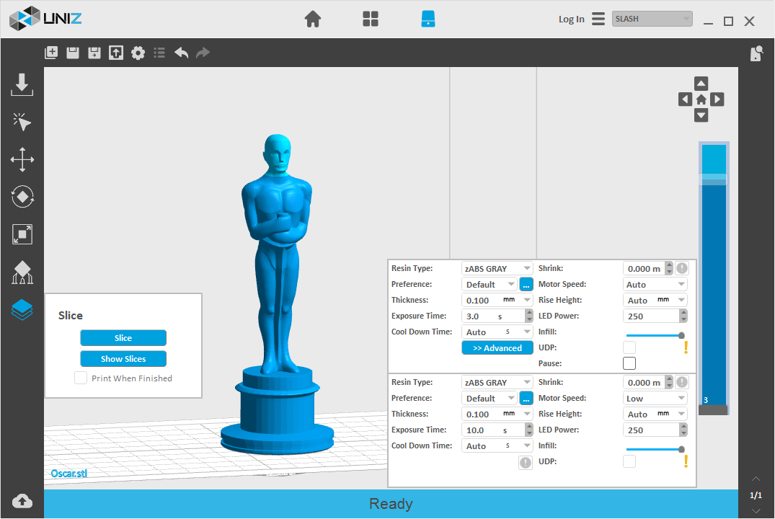This screenshot has height=519, width=775.
Task: Click the Show Slices button
Action: click(x=123, y=359)
